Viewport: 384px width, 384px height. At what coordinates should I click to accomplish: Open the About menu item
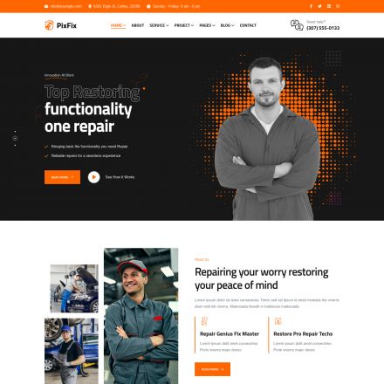pyautogui.click(x=138, y=25)
